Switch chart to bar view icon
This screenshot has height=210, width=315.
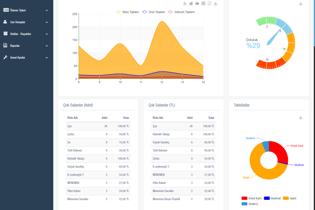191,3
